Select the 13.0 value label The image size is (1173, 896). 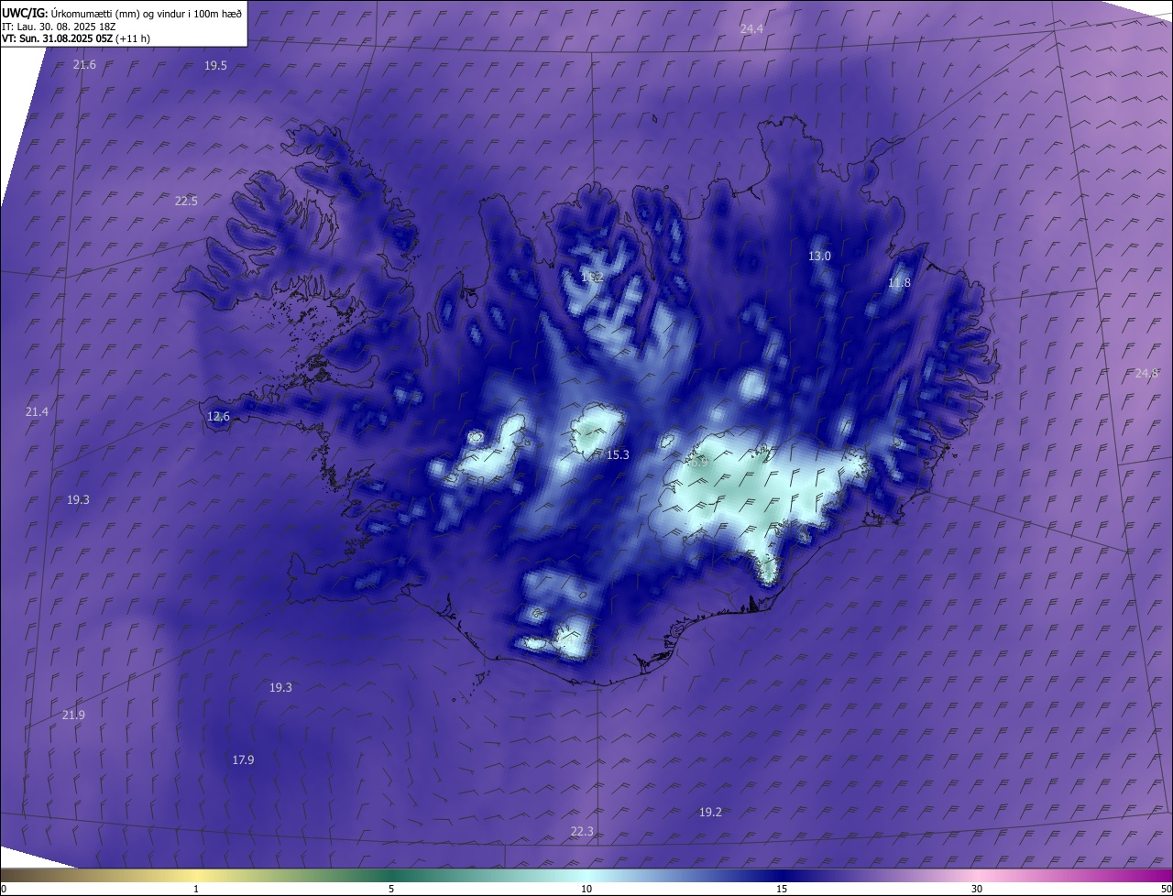pyautogui.click(x=819, y=257)
